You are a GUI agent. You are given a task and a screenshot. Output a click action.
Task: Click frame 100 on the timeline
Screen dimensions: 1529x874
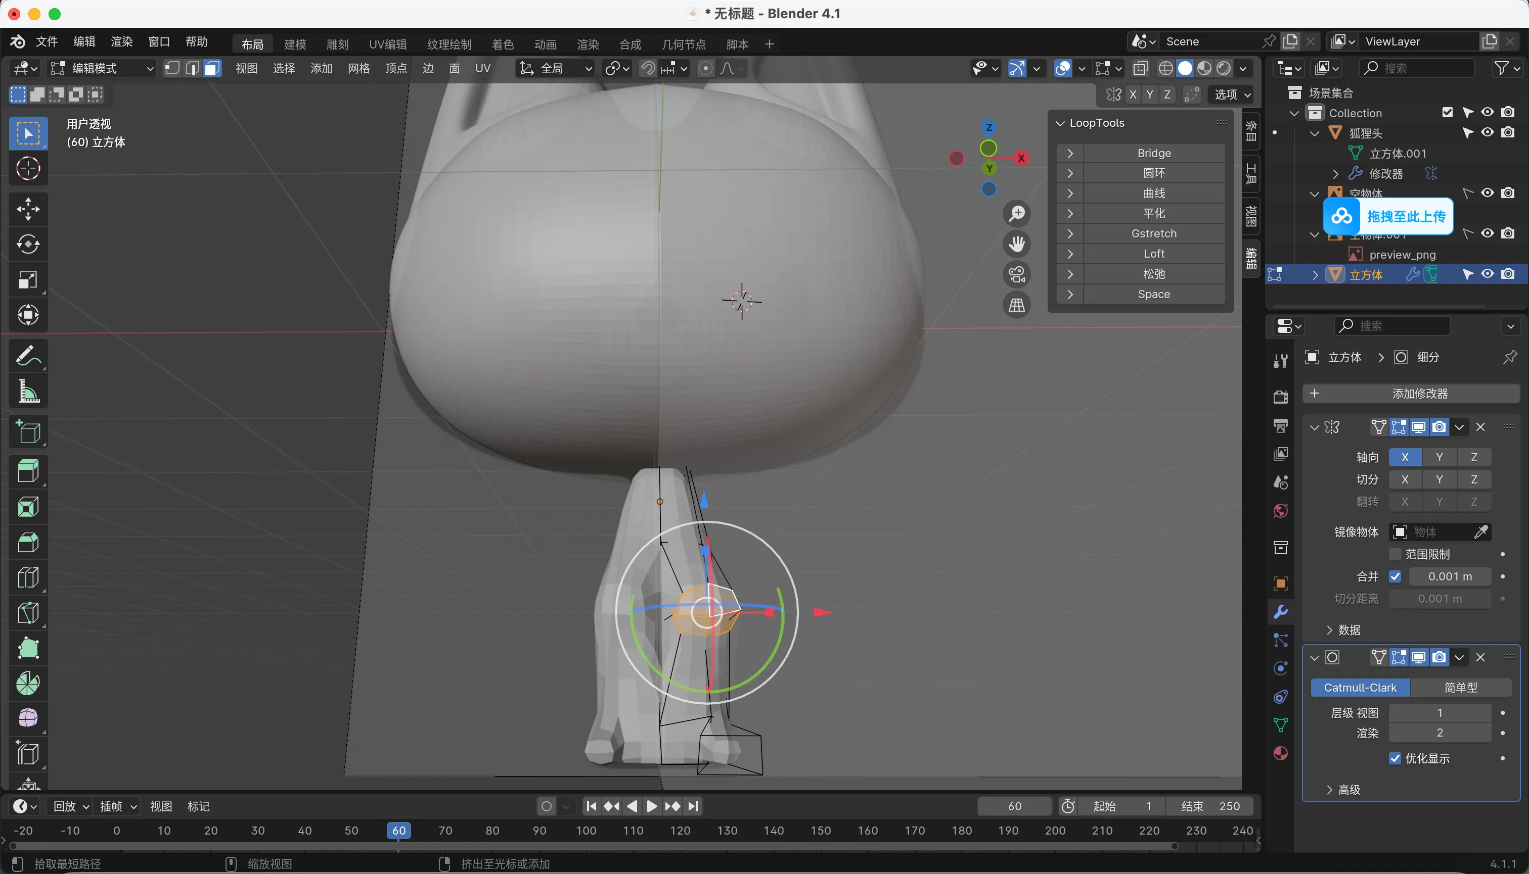pyautogui.click(x=586, y=830)
